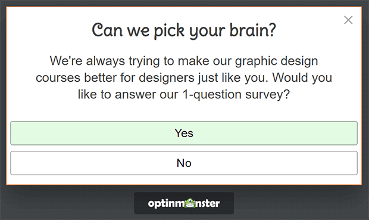Click the "graphic design" words in the paragraph
369x220 pixels.
pos(277,61)
